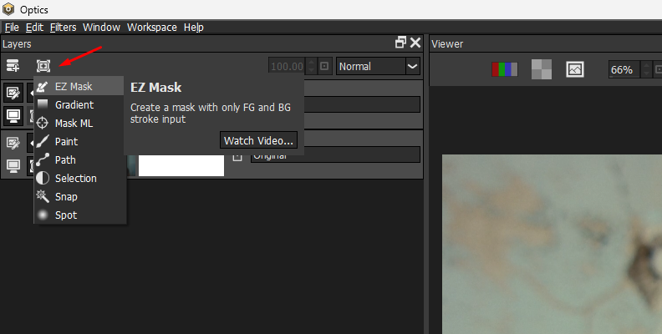Toggle the RGB channels icon in Viewer
The width and height of the screenshot is (662, 334).
pos(504,69)
